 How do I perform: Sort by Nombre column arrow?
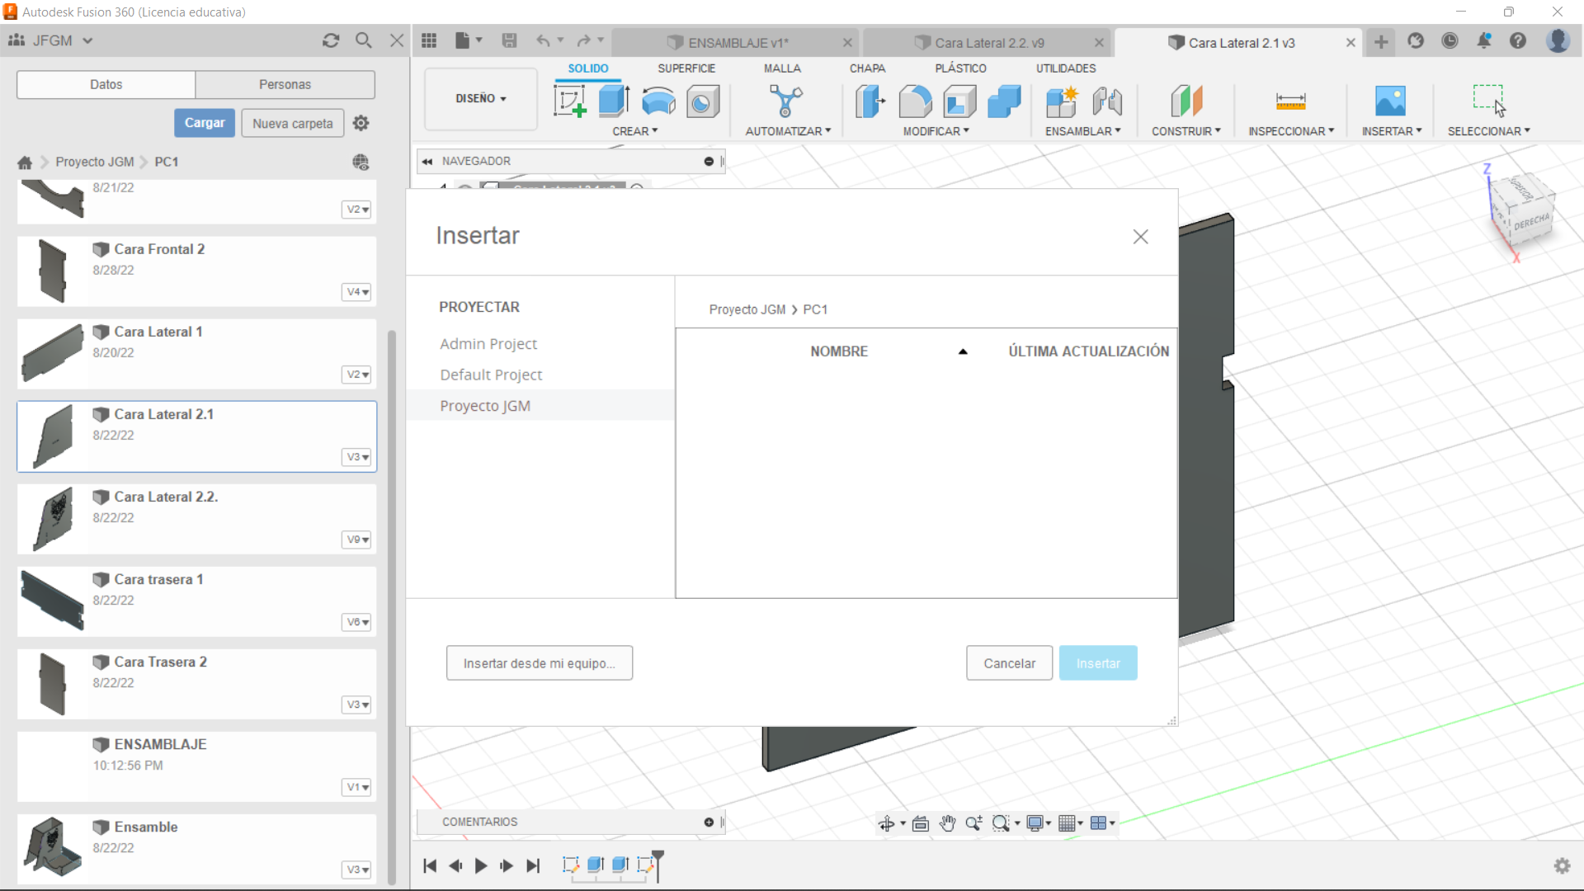pyautogui.click(x=963, y=351)
